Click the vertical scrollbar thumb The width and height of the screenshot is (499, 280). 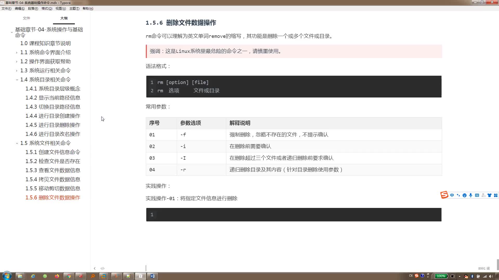[x=498, y=265]
